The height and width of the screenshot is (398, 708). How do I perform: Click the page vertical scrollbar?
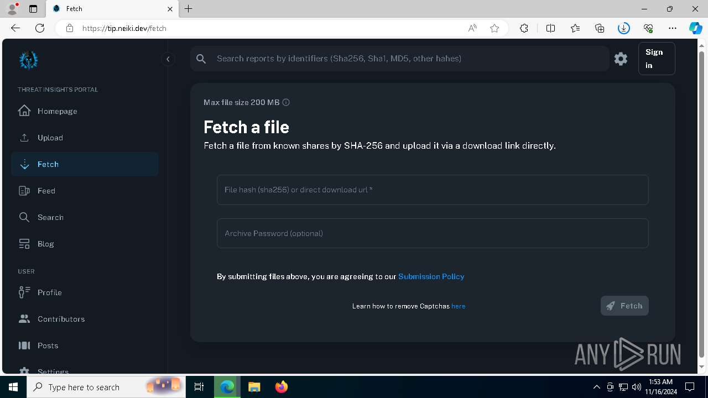[702, 205]
